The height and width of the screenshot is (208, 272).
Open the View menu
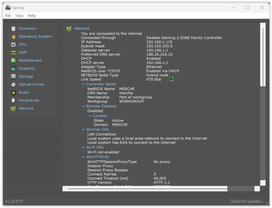click(x=19, y=16)
